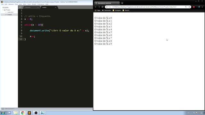Open the Apps shortcut in bookmarks bar
Screen dimensions: 205x115
click(x=97, y=10)
